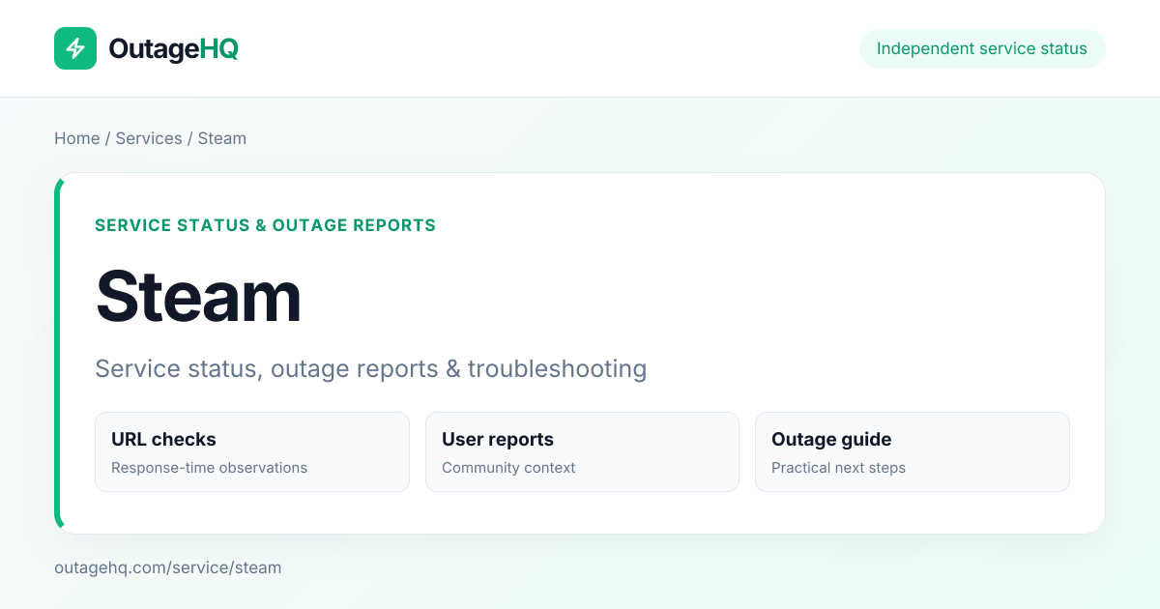Click the Service Status & Outage Reports label

tap(266, 225)
